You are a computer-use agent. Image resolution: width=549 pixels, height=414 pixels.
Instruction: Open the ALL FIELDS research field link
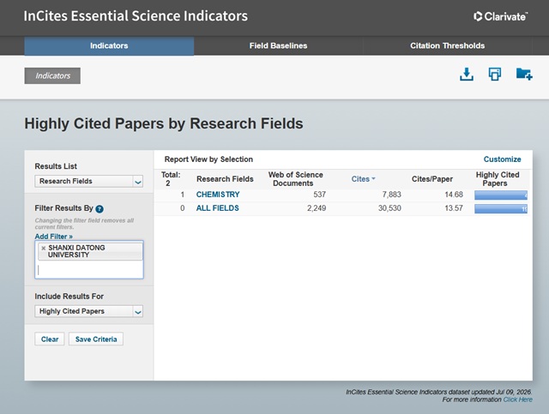click(217, 208)
